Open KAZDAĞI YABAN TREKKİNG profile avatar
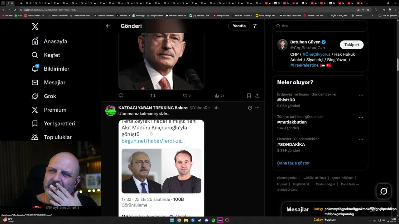This screenshot has height=224, width=399. tap(111, 110)
